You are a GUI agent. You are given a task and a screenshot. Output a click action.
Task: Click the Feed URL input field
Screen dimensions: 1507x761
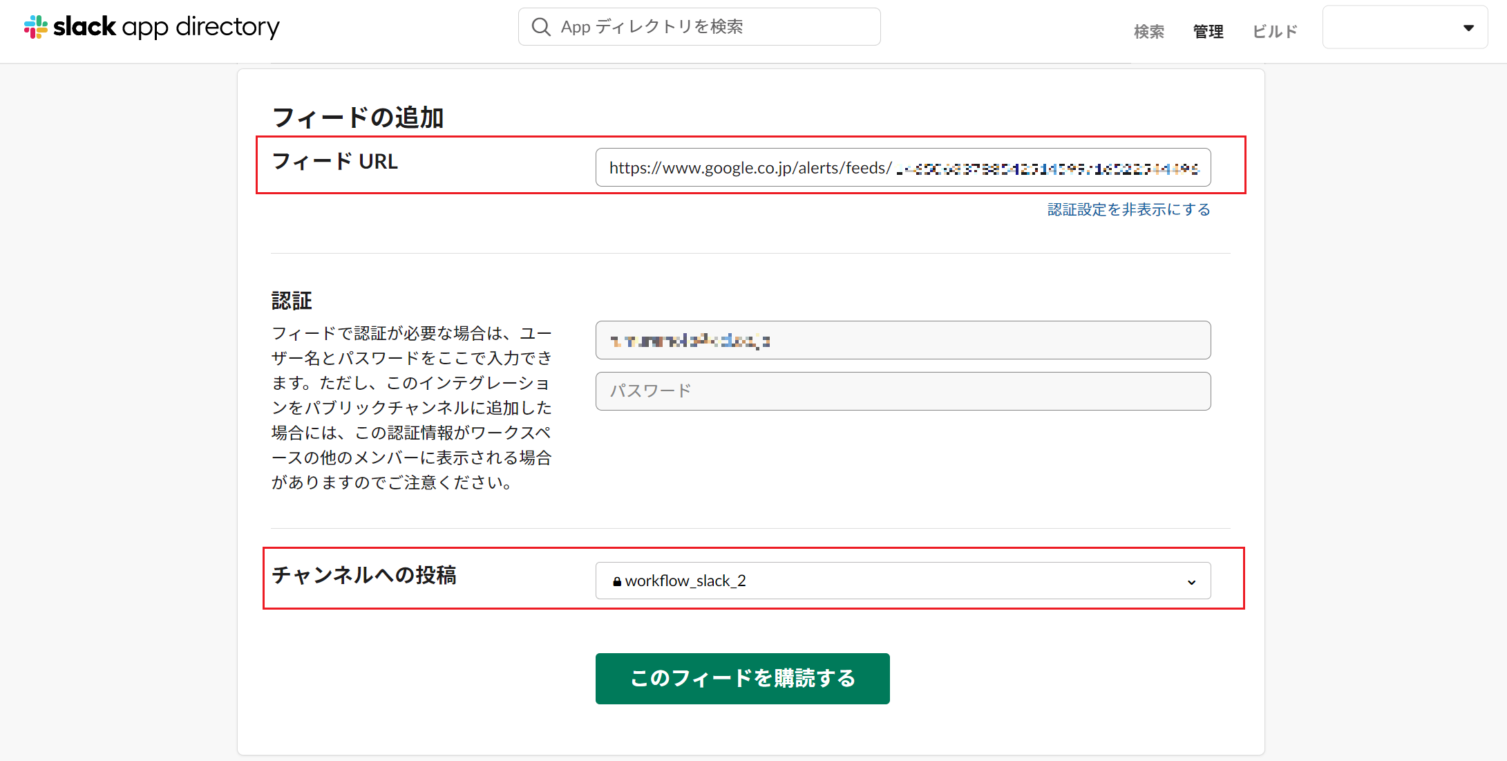click(903, 167)
